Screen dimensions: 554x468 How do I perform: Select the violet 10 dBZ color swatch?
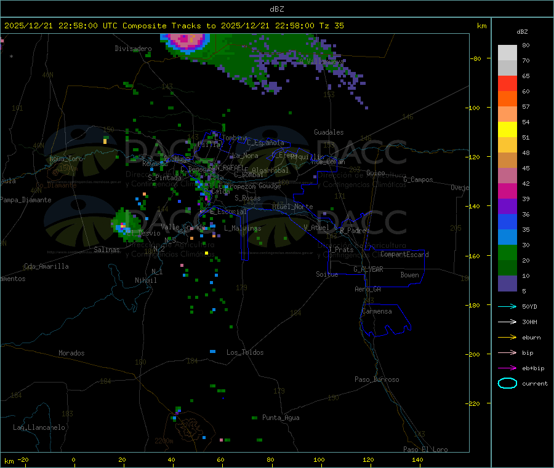click(507, 283)
